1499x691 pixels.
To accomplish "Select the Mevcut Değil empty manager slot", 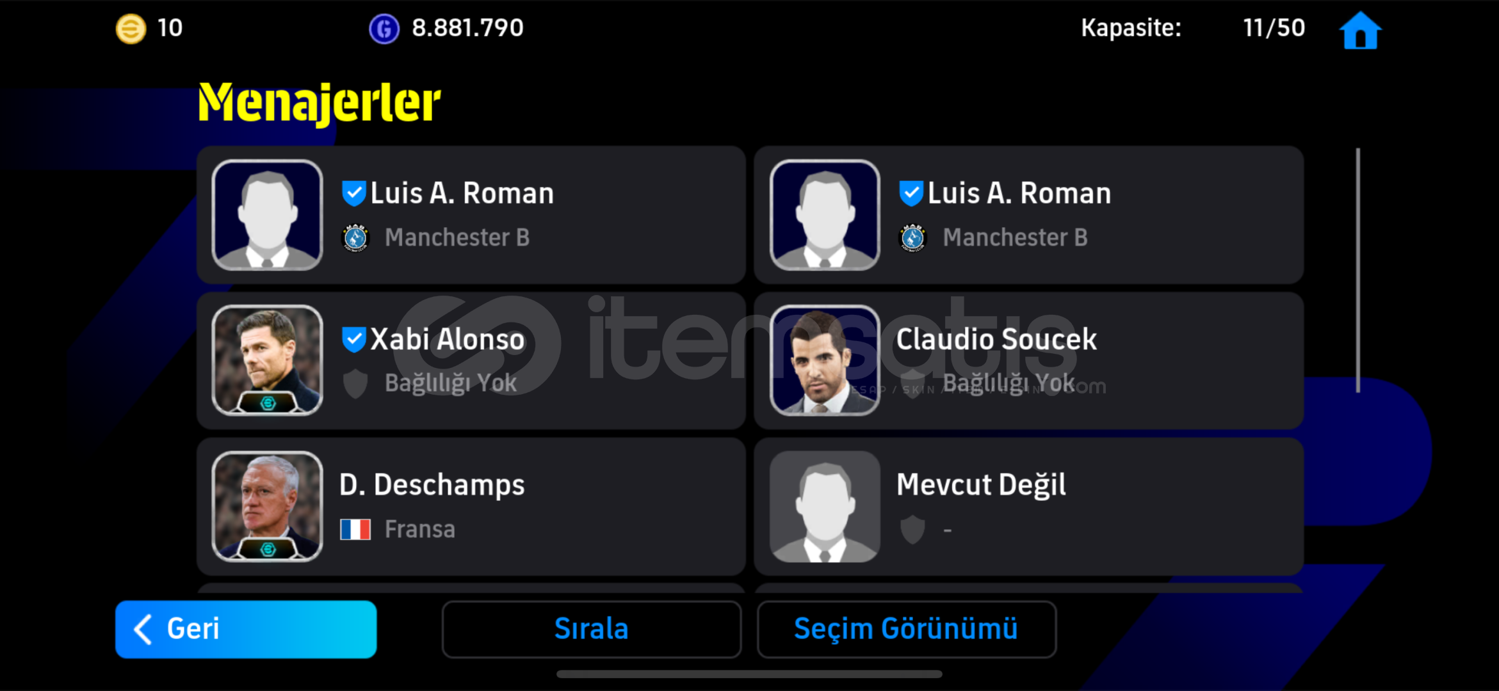I will (1029, 507).
